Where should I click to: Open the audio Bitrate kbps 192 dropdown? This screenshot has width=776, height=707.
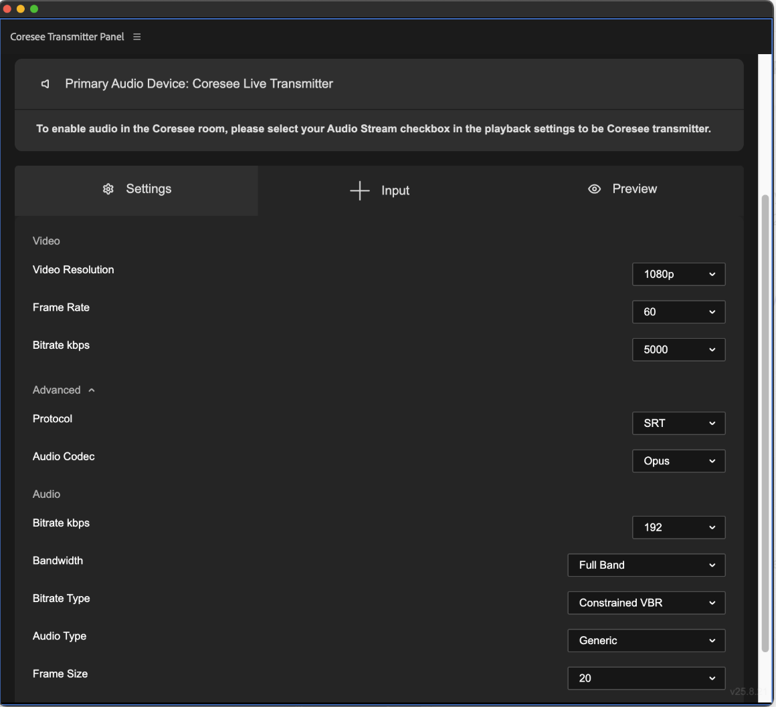tap(678, 527)
